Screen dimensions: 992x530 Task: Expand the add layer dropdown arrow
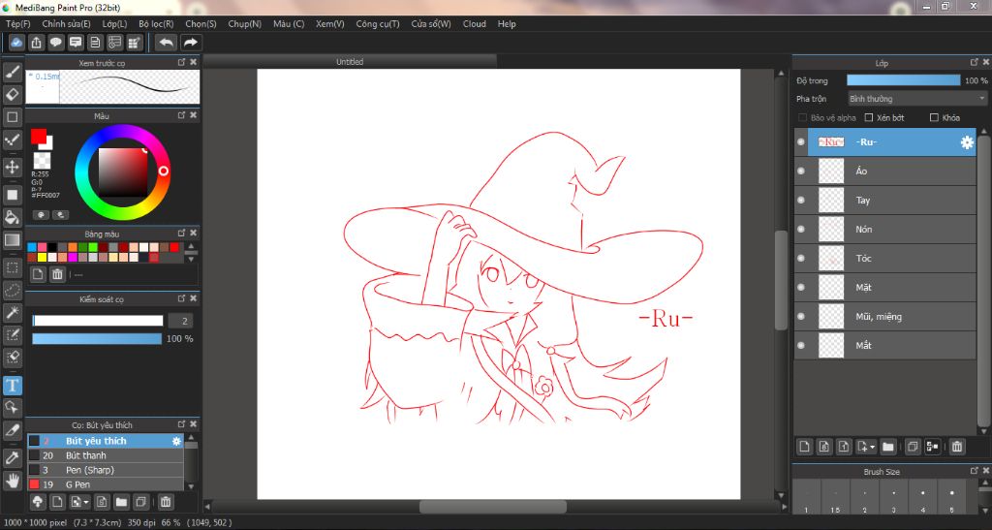click(x=873, y=447)
